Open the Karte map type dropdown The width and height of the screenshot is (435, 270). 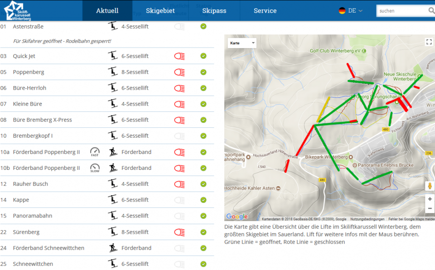coord(242,43)
